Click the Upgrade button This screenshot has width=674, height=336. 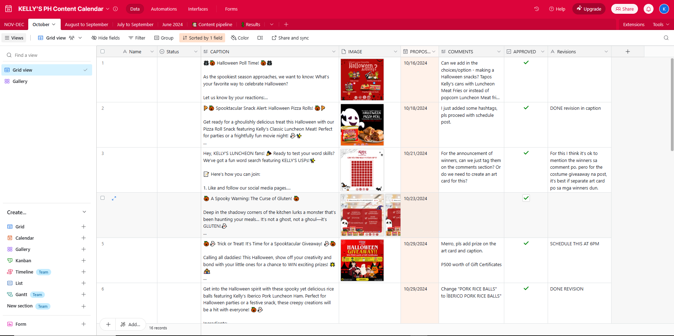(x=589, y=9)
